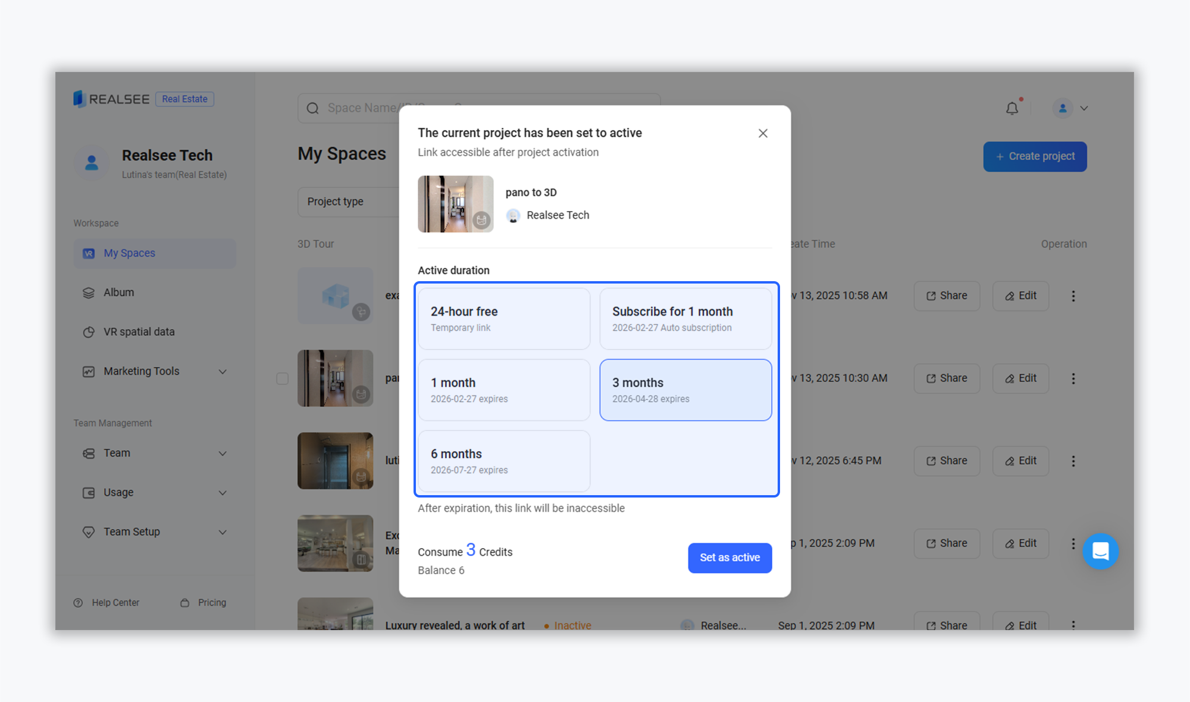This screenshot has height=702, width=1190.
Task: Click more options dots in first row
Action: pyautogui.click(x=1073, y=296)
